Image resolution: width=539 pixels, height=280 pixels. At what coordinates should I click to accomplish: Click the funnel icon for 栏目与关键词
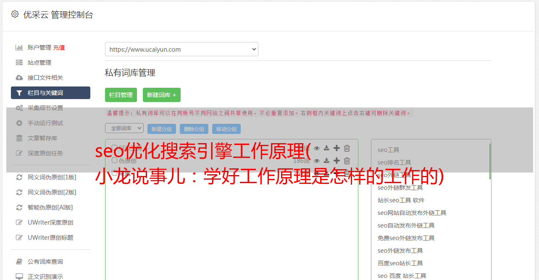click(x=19, y=93)
